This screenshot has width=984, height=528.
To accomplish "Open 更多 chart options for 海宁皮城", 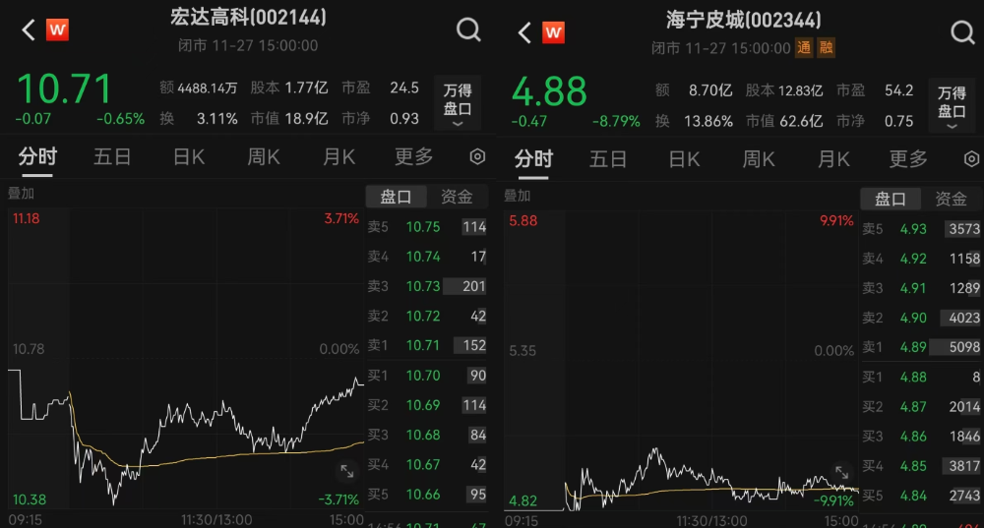I will tap(908, 158).
